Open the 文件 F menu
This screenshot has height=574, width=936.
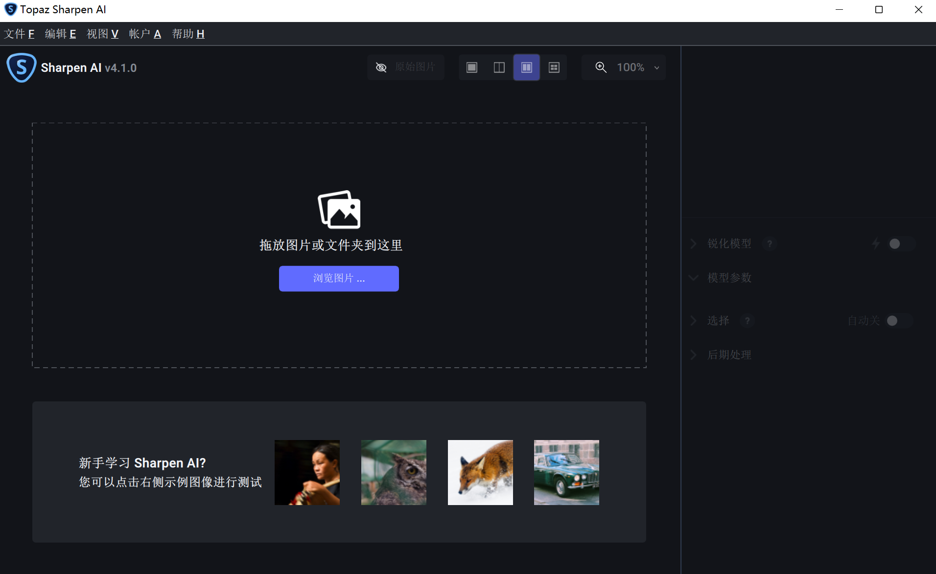[x=19, y=34]
